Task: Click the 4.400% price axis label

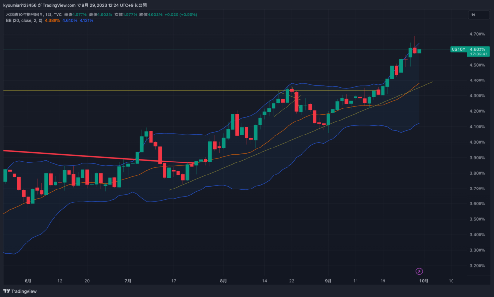Action: [477, 81]
